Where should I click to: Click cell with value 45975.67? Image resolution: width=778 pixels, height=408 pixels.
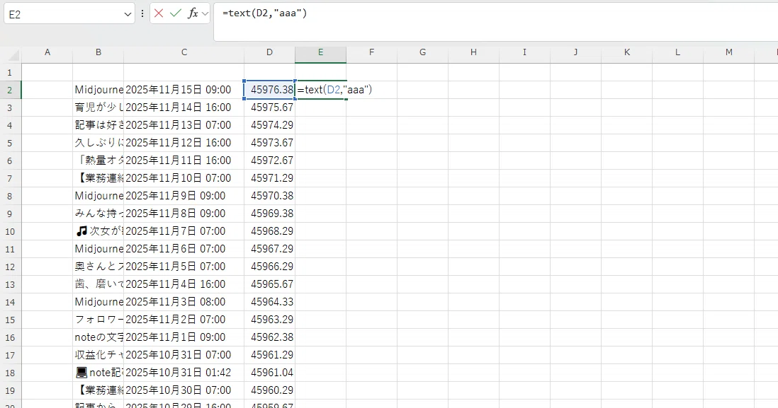269,107
